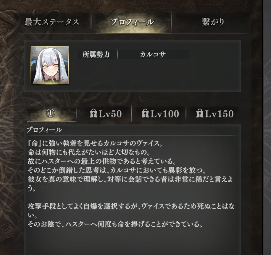
Task: Open the locked Lv50 profile text
Action: tap(106, 114)
